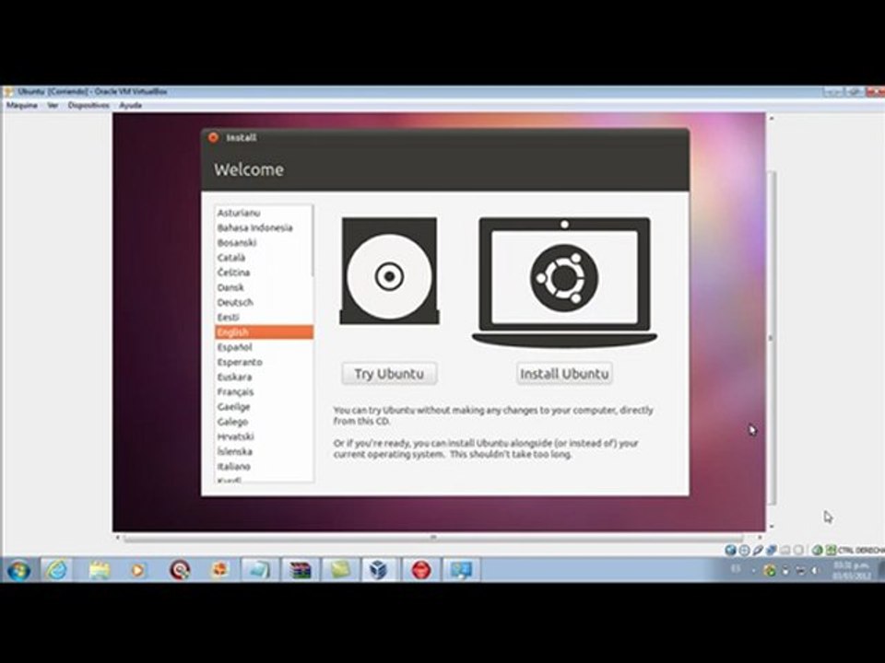Open the Windows Start orb

coord(18,571)
